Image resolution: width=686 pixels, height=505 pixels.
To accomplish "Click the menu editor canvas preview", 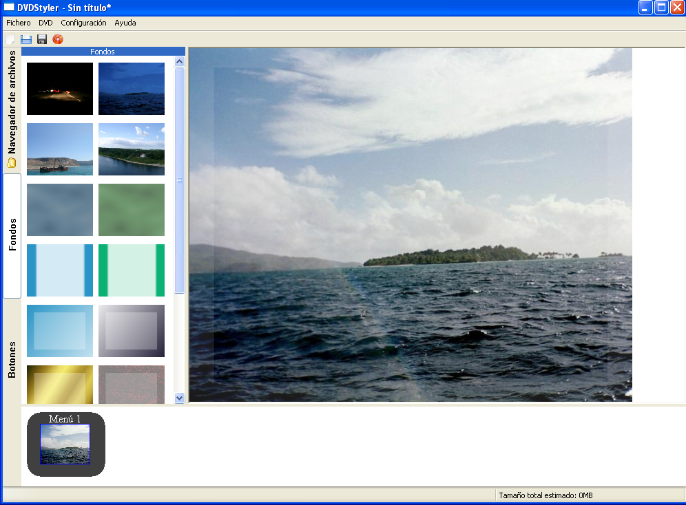I will [x=410, y=224].
